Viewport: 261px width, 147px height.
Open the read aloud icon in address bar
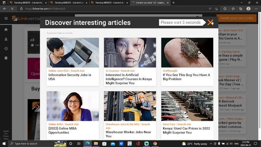(x=210, y=9)
